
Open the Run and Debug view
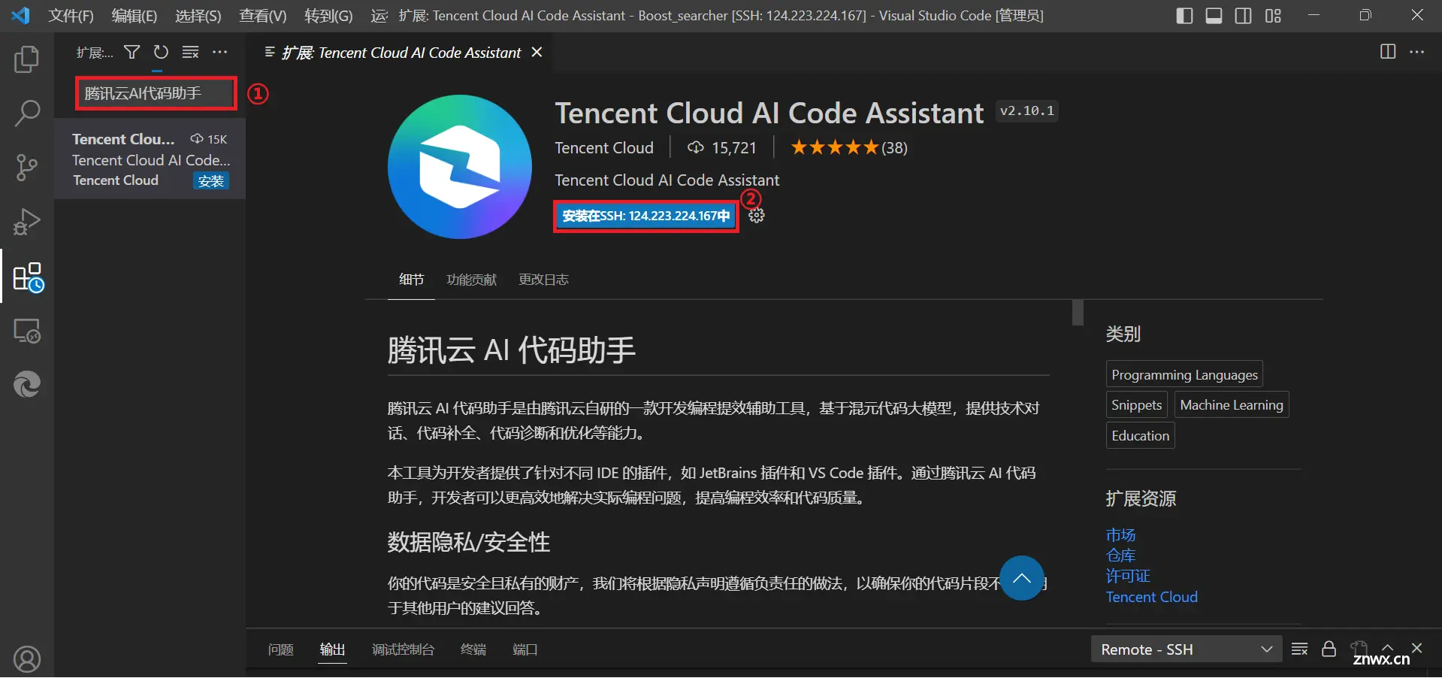tap(27, 222)
